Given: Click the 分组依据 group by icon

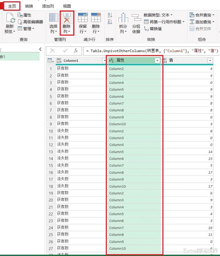Looking at the screenshot, I should coord(136,18).
